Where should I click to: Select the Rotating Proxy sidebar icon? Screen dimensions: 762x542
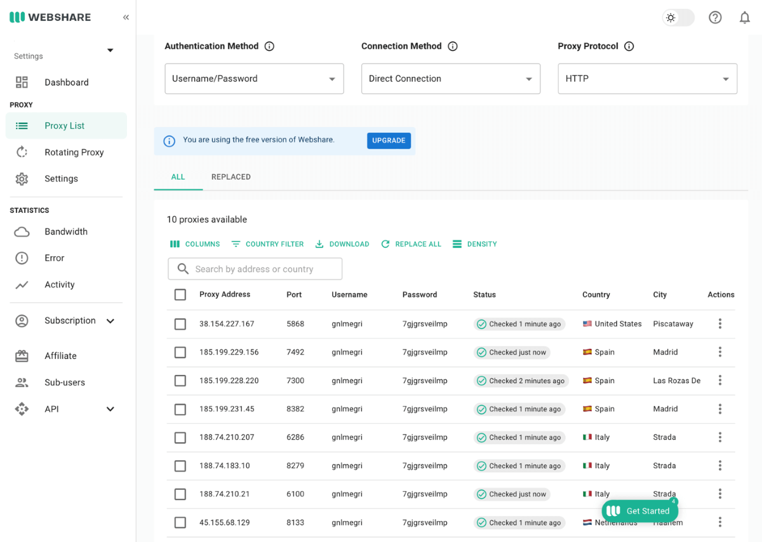pyautogui.click(x=22, y=152)
